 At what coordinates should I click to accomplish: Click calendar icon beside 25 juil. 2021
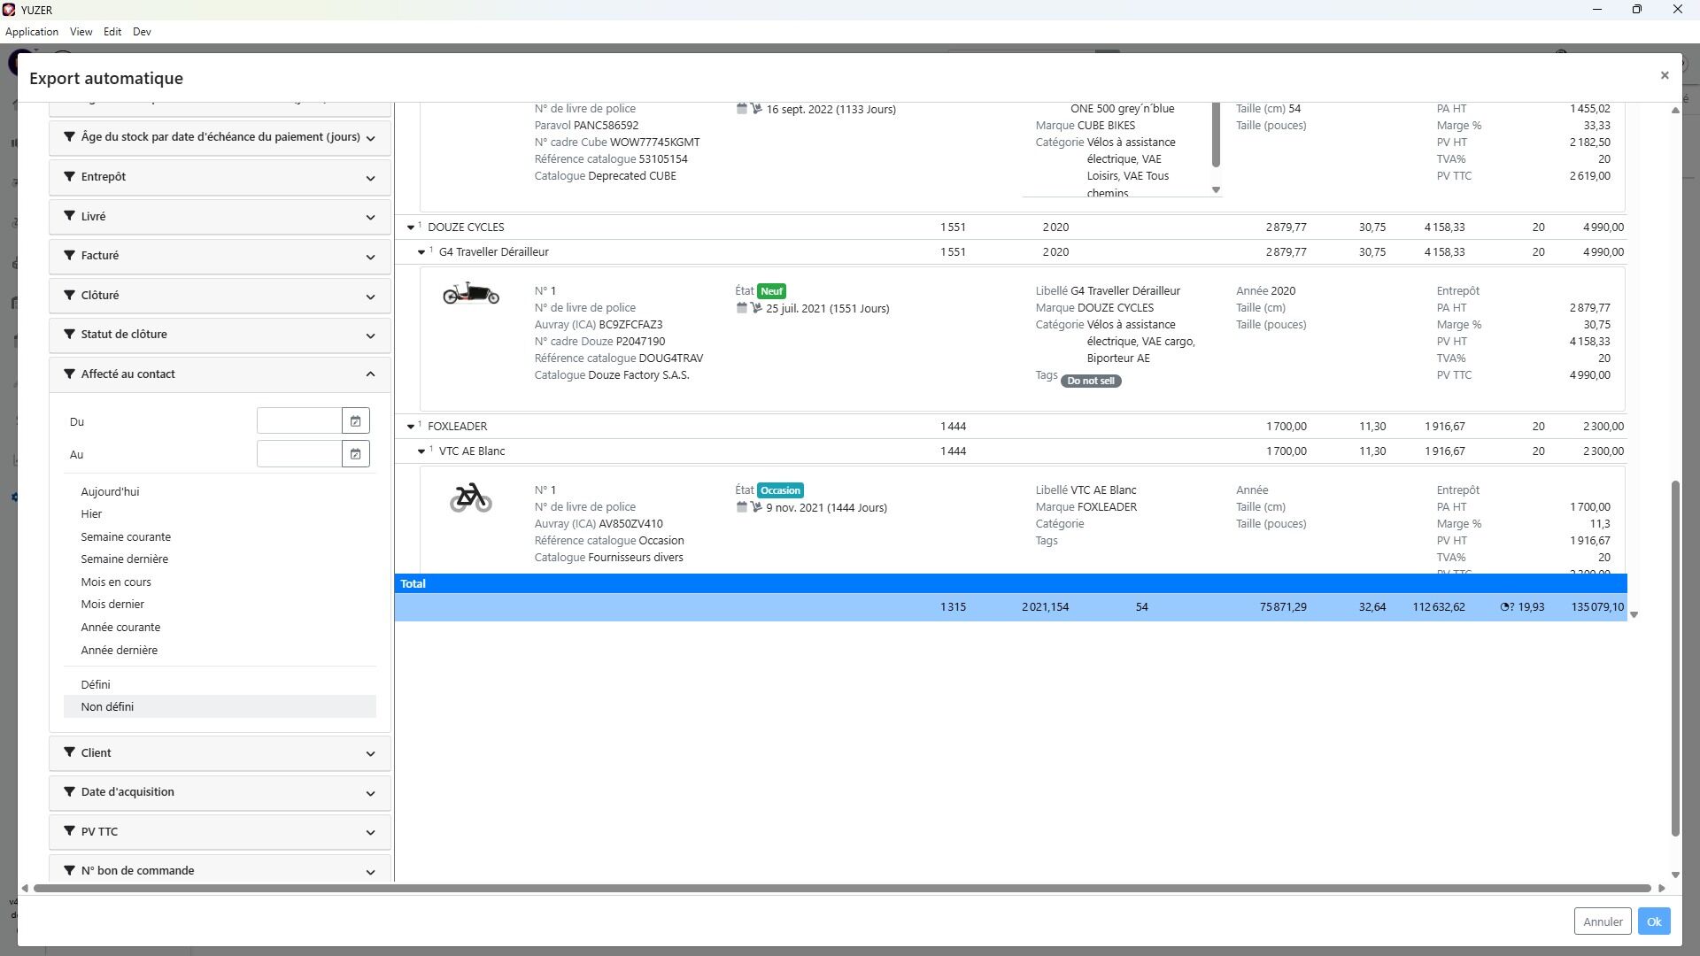742,308
